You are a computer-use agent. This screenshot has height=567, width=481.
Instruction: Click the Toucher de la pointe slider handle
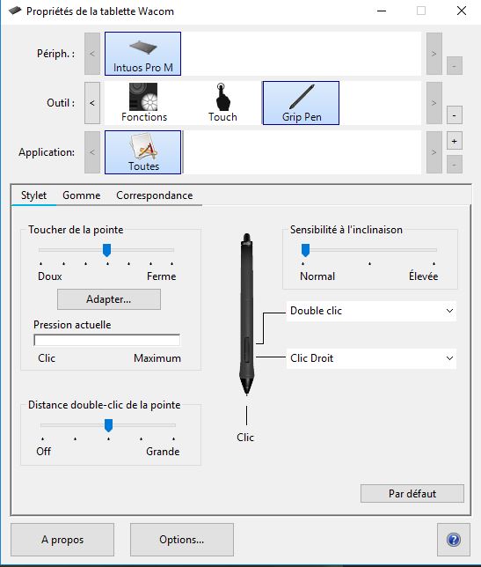pos(106,250)
